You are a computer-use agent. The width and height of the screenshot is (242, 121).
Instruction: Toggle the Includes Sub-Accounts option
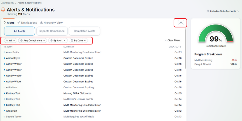(x=208, y=11)
